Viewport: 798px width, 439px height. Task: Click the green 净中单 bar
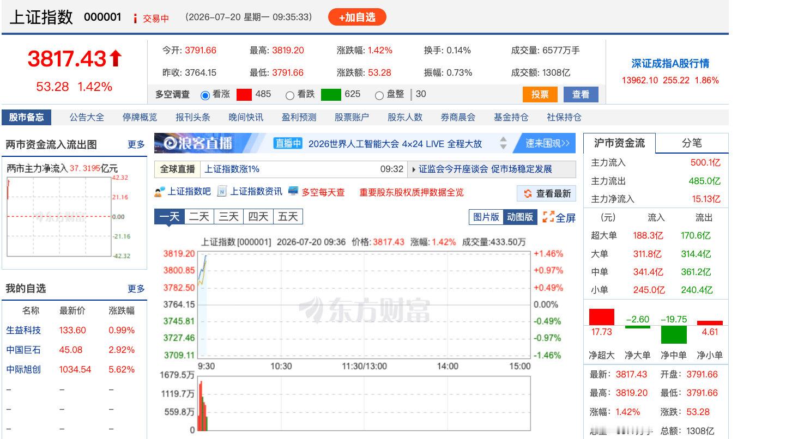tap(674, 334)
